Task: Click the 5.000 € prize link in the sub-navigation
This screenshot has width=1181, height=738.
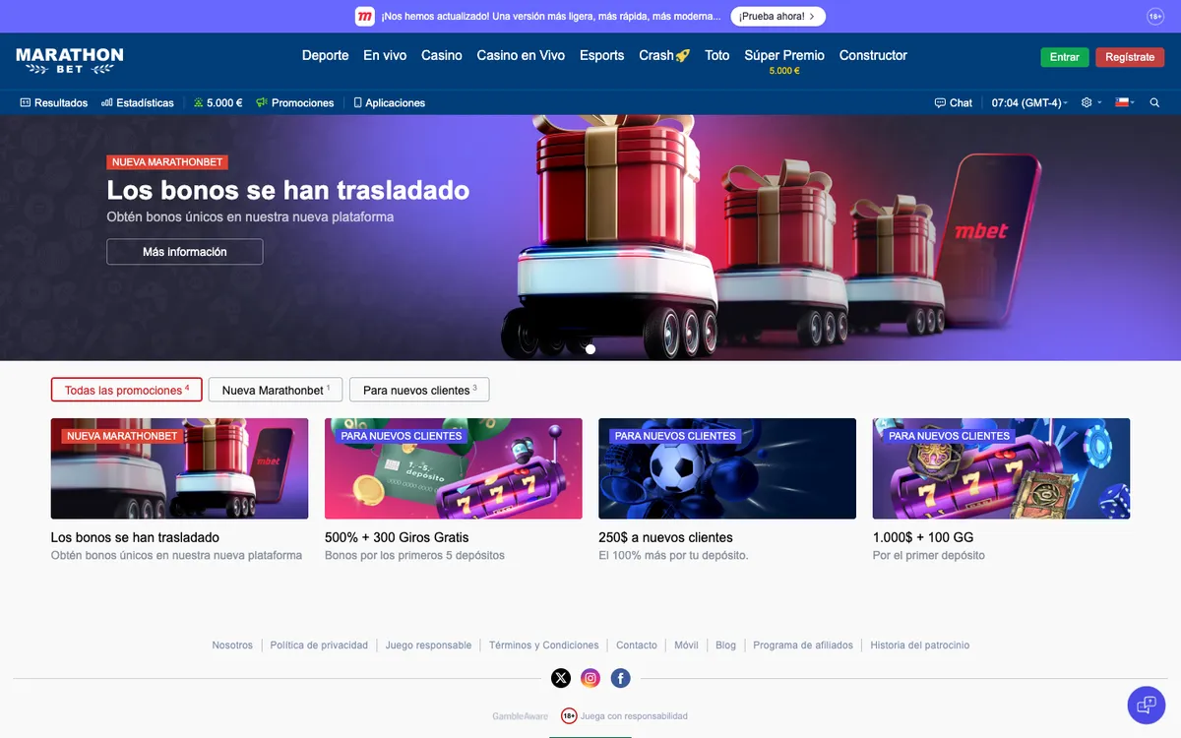Action: [218, 102]
